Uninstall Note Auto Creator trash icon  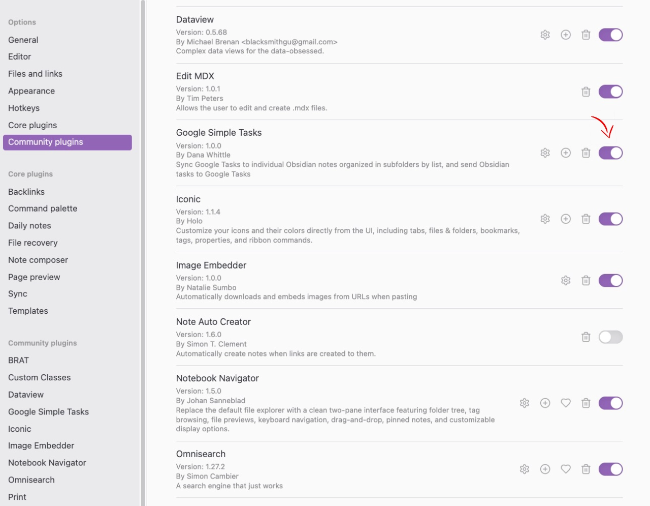click(586, 337)
